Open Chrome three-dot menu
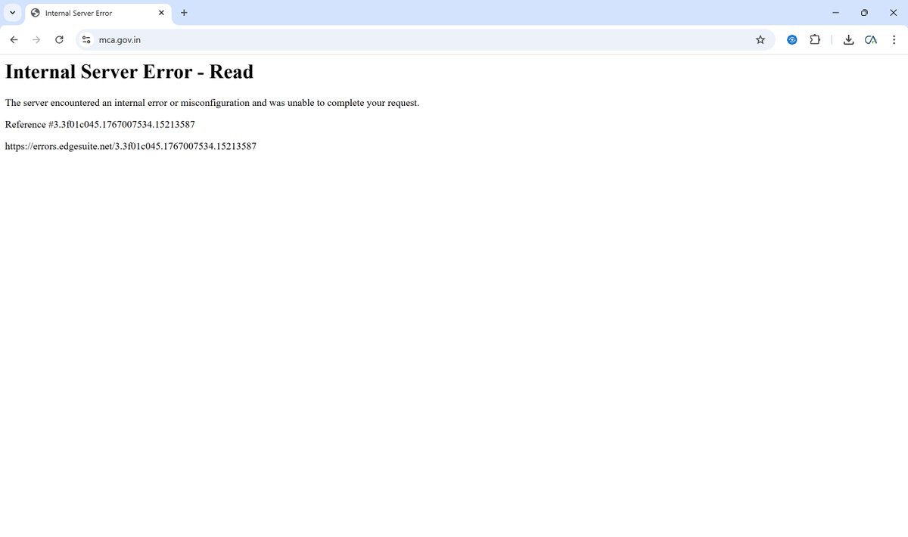Image resolution: width=908 pixels, height=537 pixels. [x=894, y=40]
